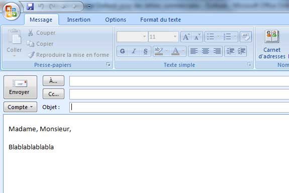Click the text 'Blablablablabla'
The width and height of the screenshot is (289, 193).
(x=31, y=147)
